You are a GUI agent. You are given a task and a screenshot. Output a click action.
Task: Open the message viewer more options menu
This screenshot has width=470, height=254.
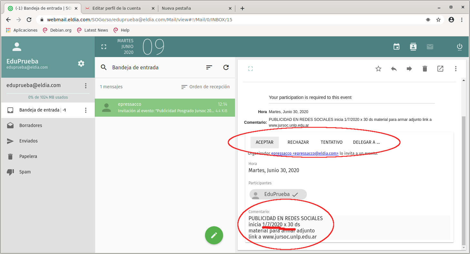(456, 69)
